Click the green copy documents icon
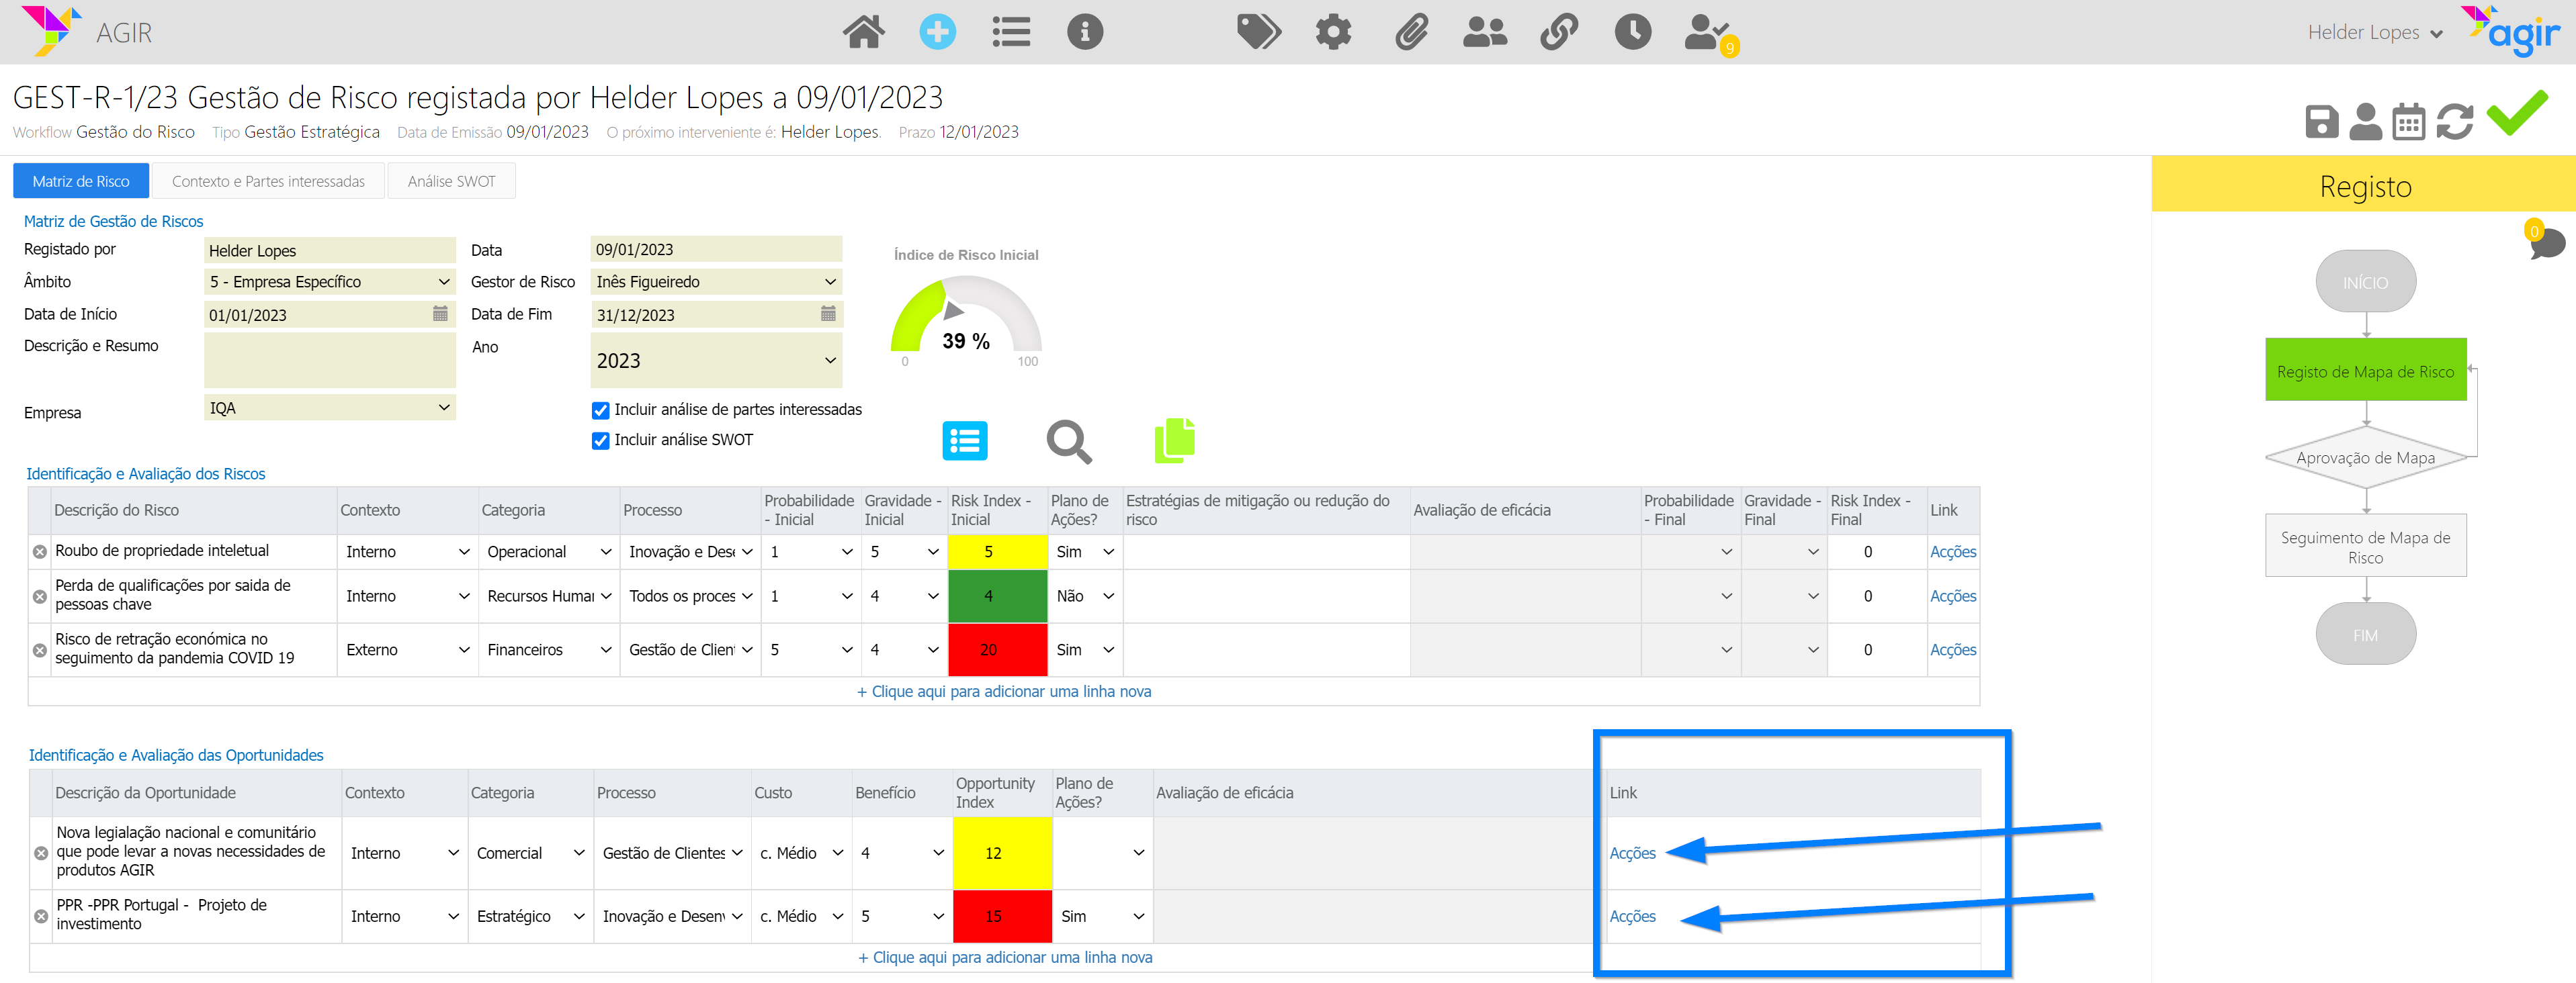This screenshot has height=983, width=2576. click(x=1174, y=440)
